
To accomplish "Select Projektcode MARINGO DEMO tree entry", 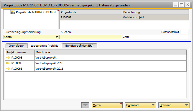I will coord(36,12).
